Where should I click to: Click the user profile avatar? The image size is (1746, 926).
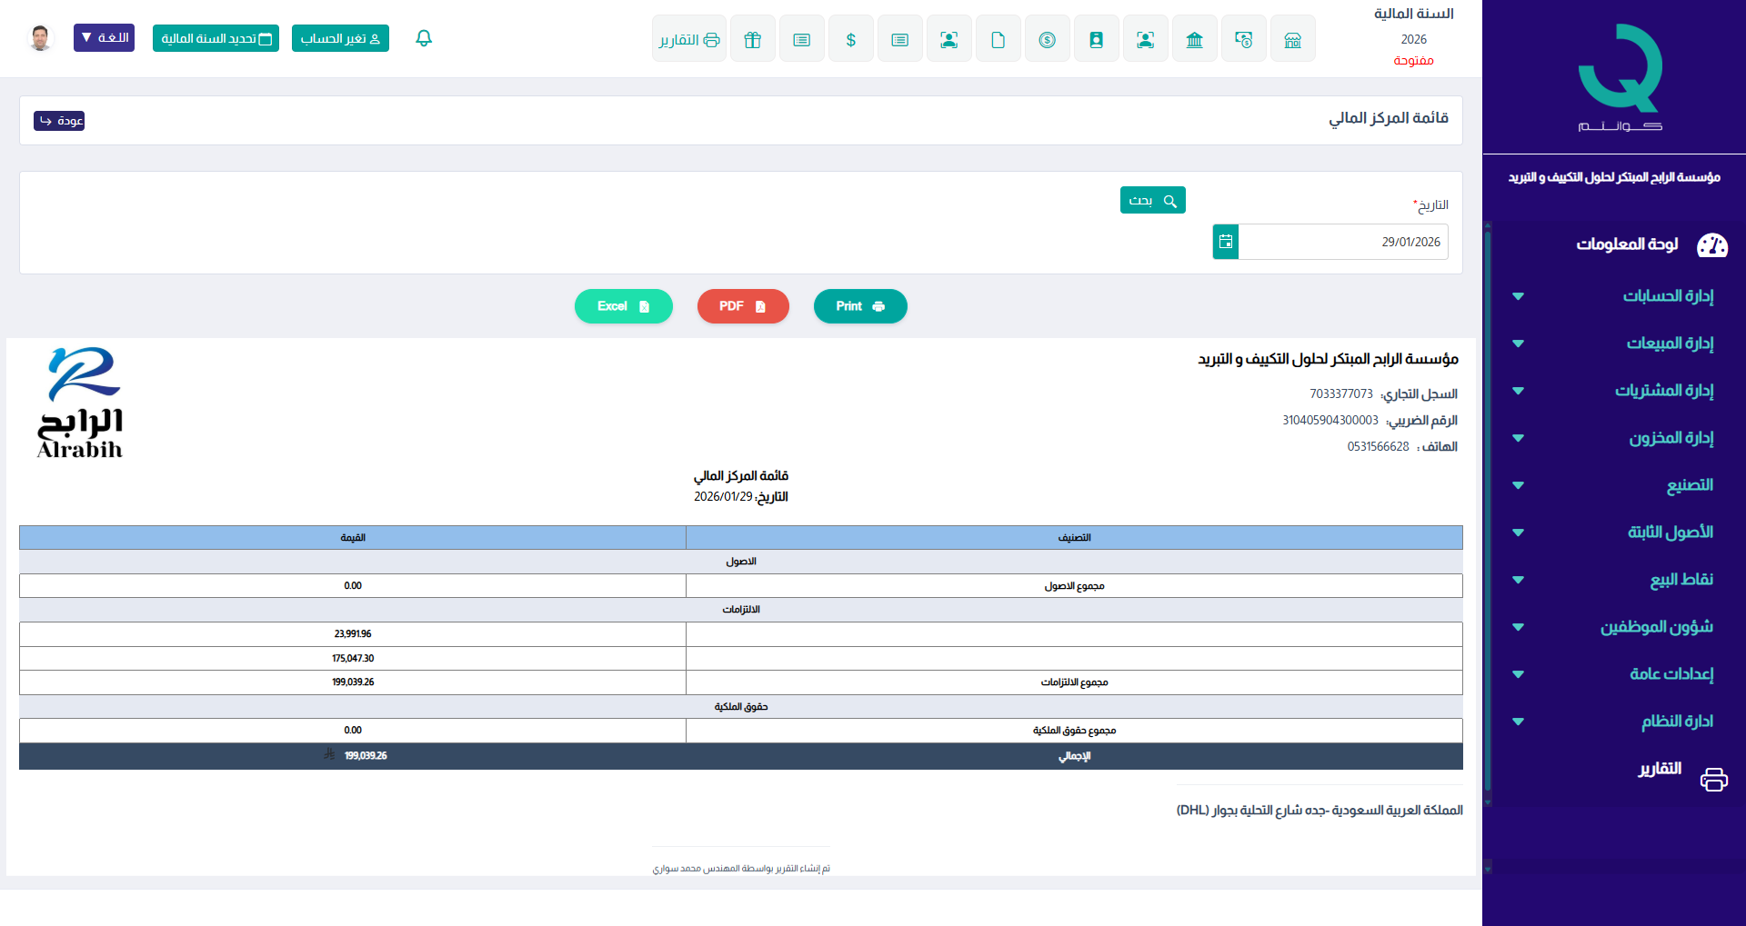40,38
